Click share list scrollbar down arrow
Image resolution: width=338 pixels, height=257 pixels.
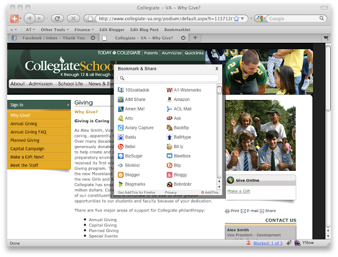[x=219, y=187]
